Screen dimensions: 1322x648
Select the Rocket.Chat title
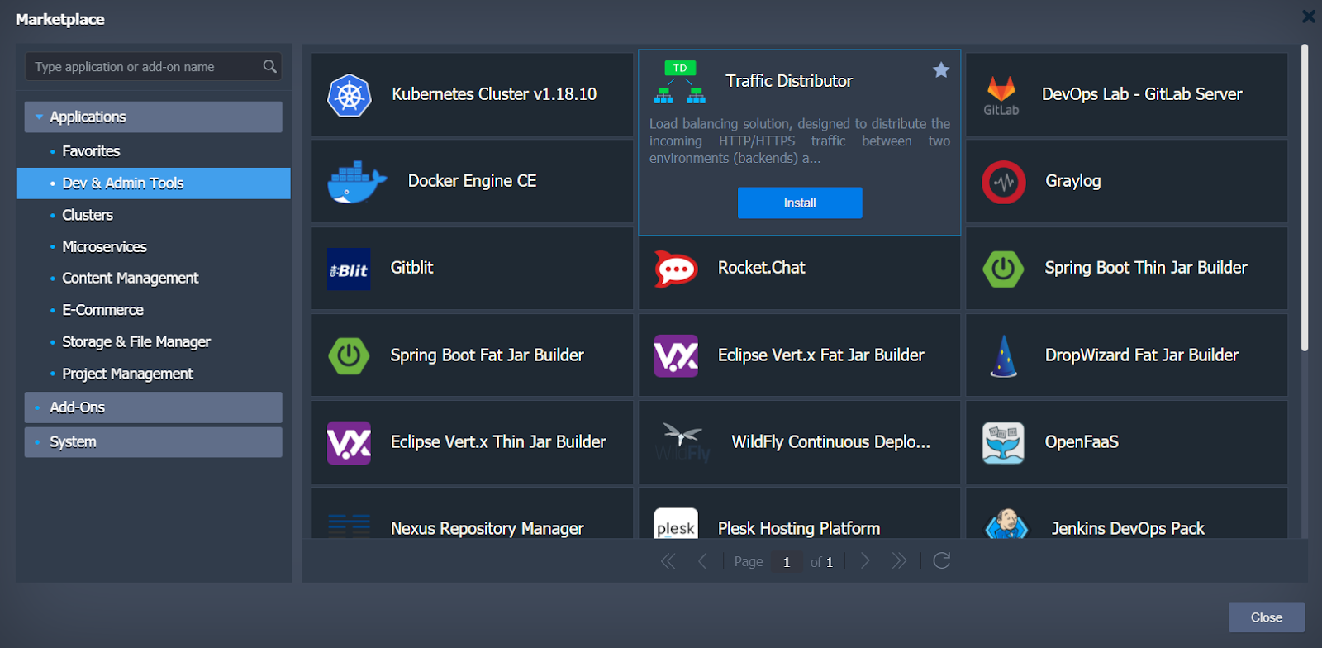(x=762, y=268)
